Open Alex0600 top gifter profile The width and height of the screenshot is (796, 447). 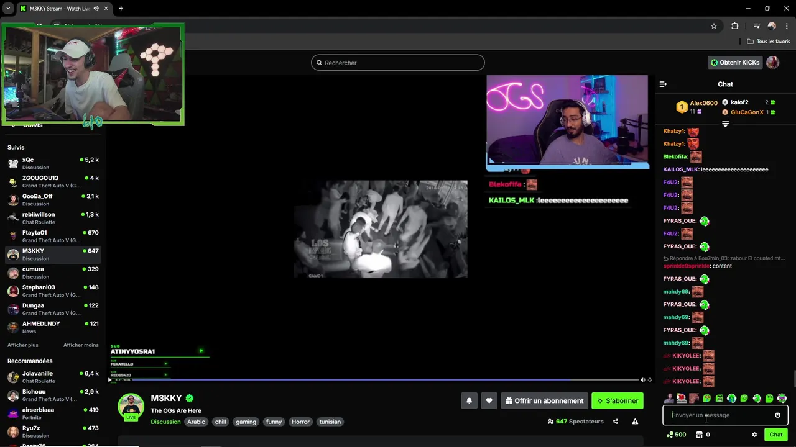click(703, 103)
